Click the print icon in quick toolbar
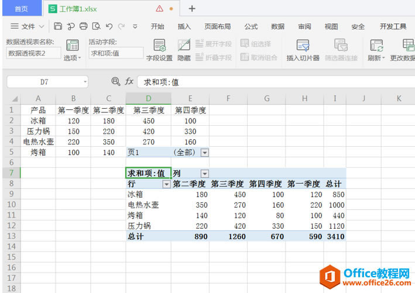The height and width of the screenshot is (293, 415). [x=83, y=26]
